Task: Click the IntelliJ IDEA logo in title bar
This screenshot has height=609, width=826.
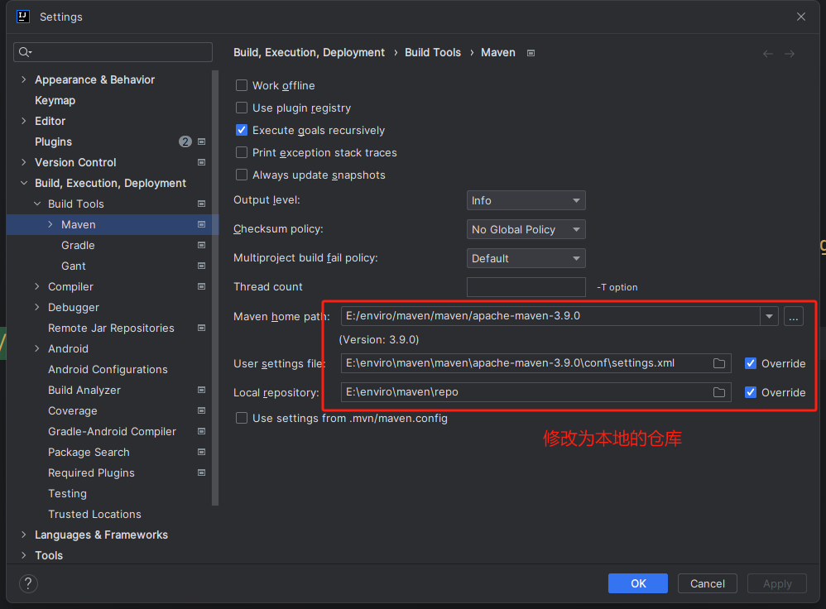Action: point(22,17)
